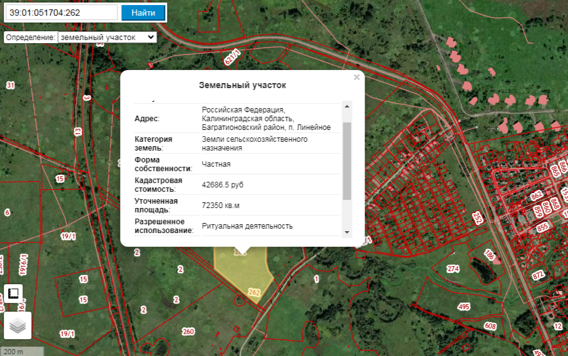Image resolution: width=568 pixels, height=356 pixels.
Task: Click the Найти search button
Action: pyautogui.click(x=143, y=12)
